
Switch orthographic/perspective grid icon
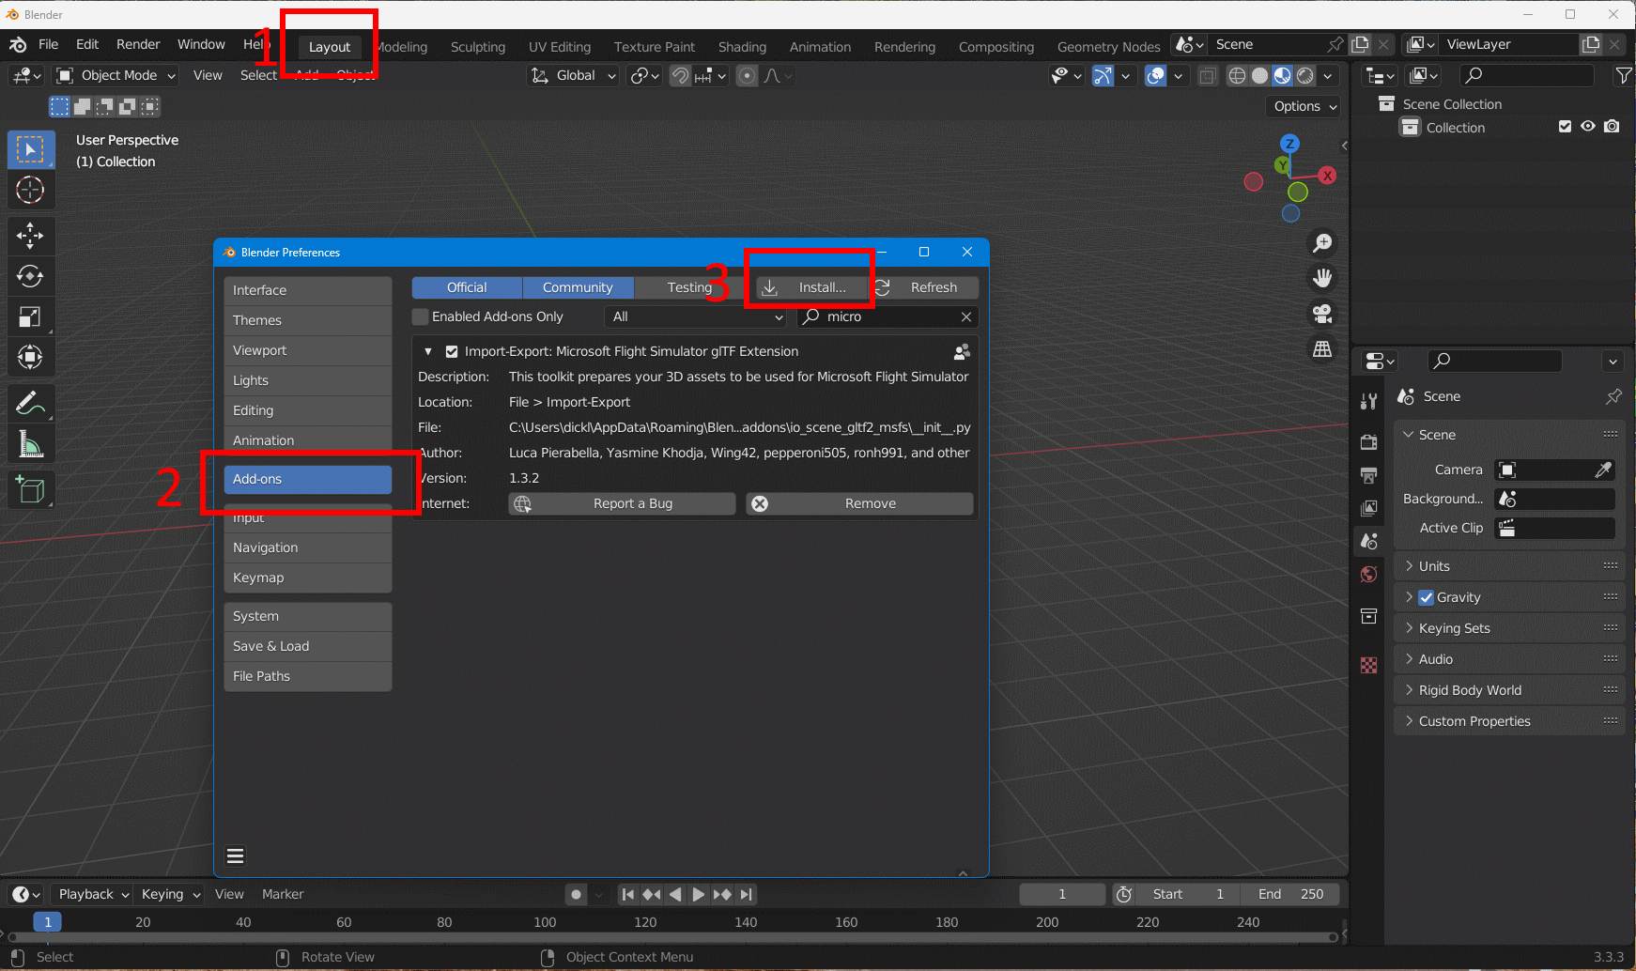1322,349
